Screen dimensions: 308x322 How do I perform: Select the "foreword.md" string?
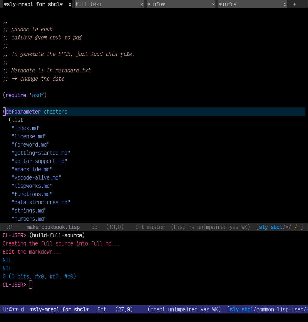[30, 145]
